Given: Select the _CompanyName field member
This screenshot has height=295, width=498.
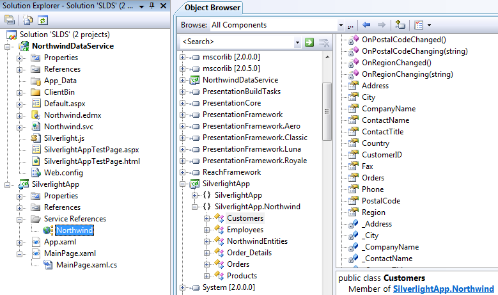Looking at the screenshot, I should pyautogui.click(x=392, y=247).
